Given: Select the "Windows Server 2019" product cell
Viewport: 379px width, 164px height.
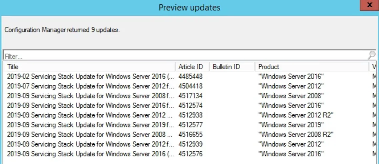Looking at the screenshot, I should (291, 125).
